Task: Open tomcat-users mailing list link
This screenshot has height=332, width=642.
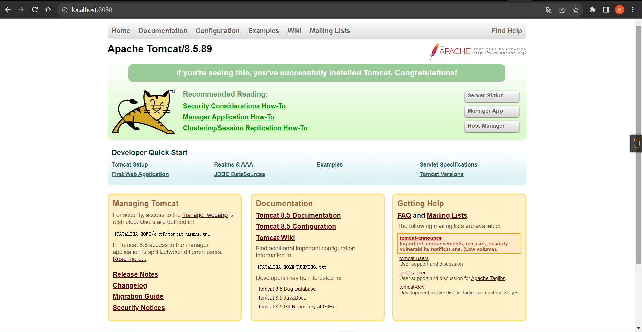Action: click(x=414, y=258)
